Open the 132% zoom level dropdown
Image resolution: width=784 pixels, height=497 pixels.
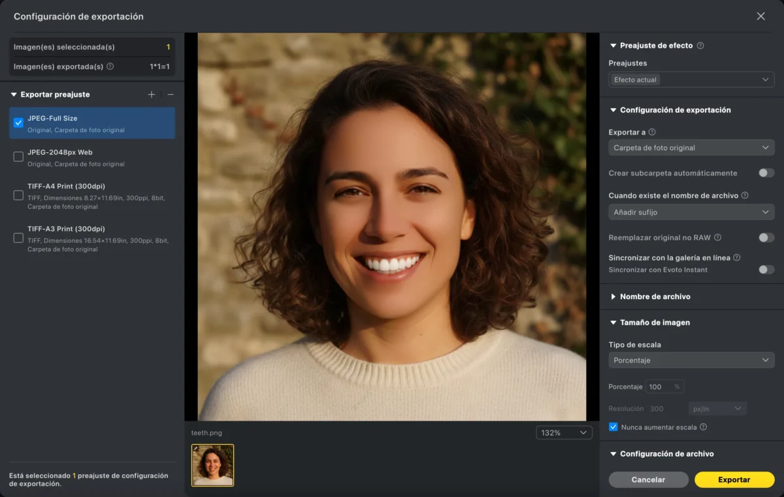[x=564, y=433]
